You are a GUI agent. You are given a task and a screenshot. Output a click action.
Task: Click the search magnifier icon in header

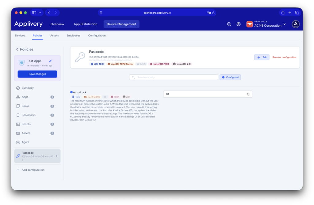tap(229, 24)
